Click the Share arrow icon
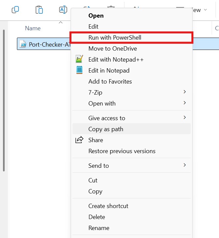 click(79, 140)
